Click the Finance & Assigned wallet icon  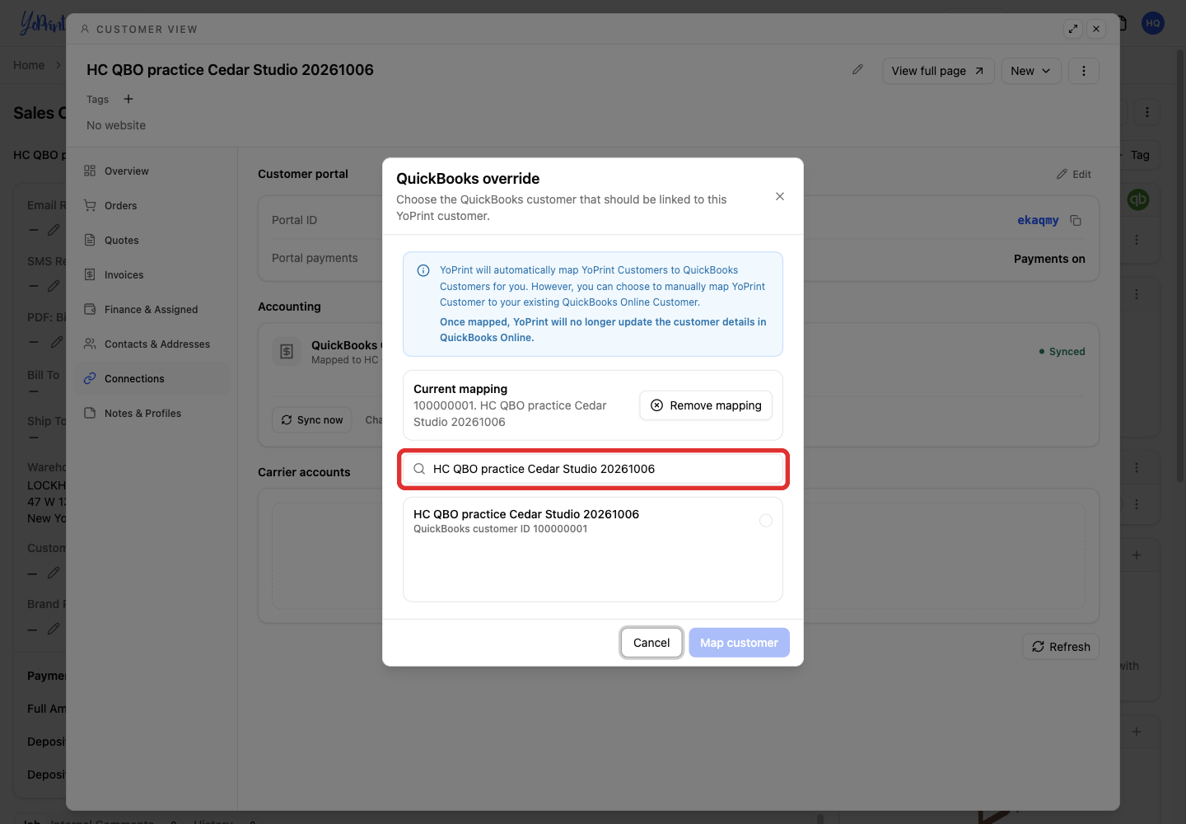90,310
